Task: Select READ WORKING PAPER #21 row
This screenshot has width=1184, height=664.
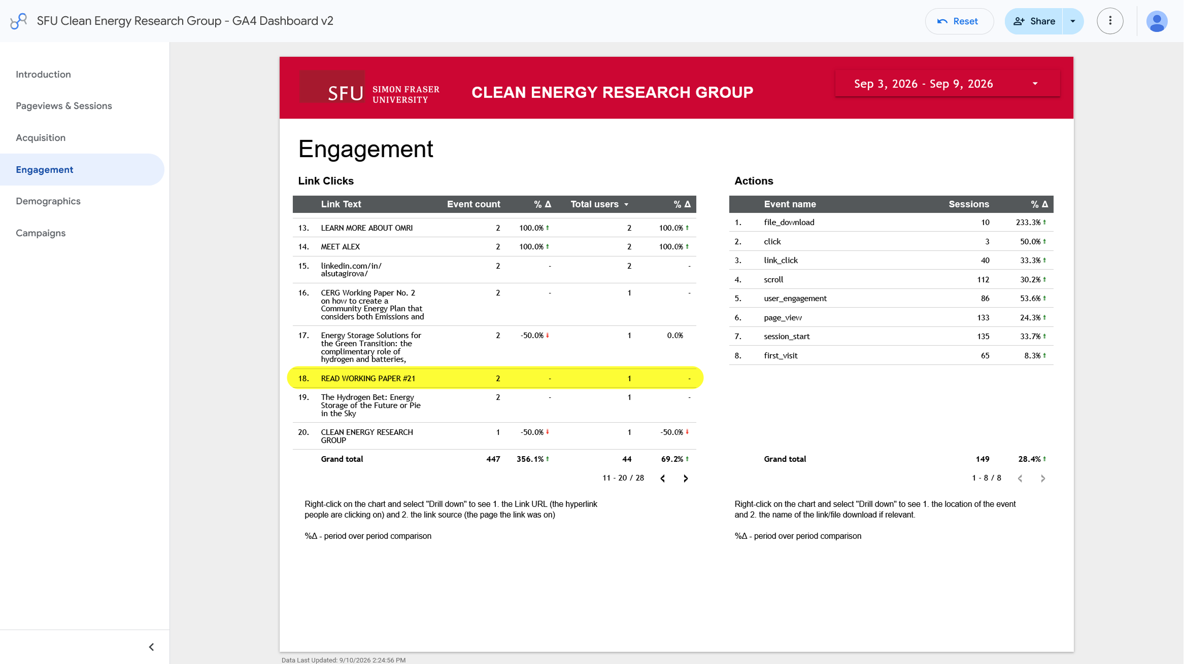Action: (x=494, y=378)
